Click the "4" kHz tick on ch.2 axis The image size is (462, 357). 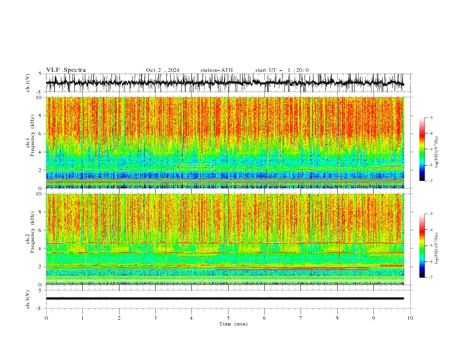(x=41, y=249)
